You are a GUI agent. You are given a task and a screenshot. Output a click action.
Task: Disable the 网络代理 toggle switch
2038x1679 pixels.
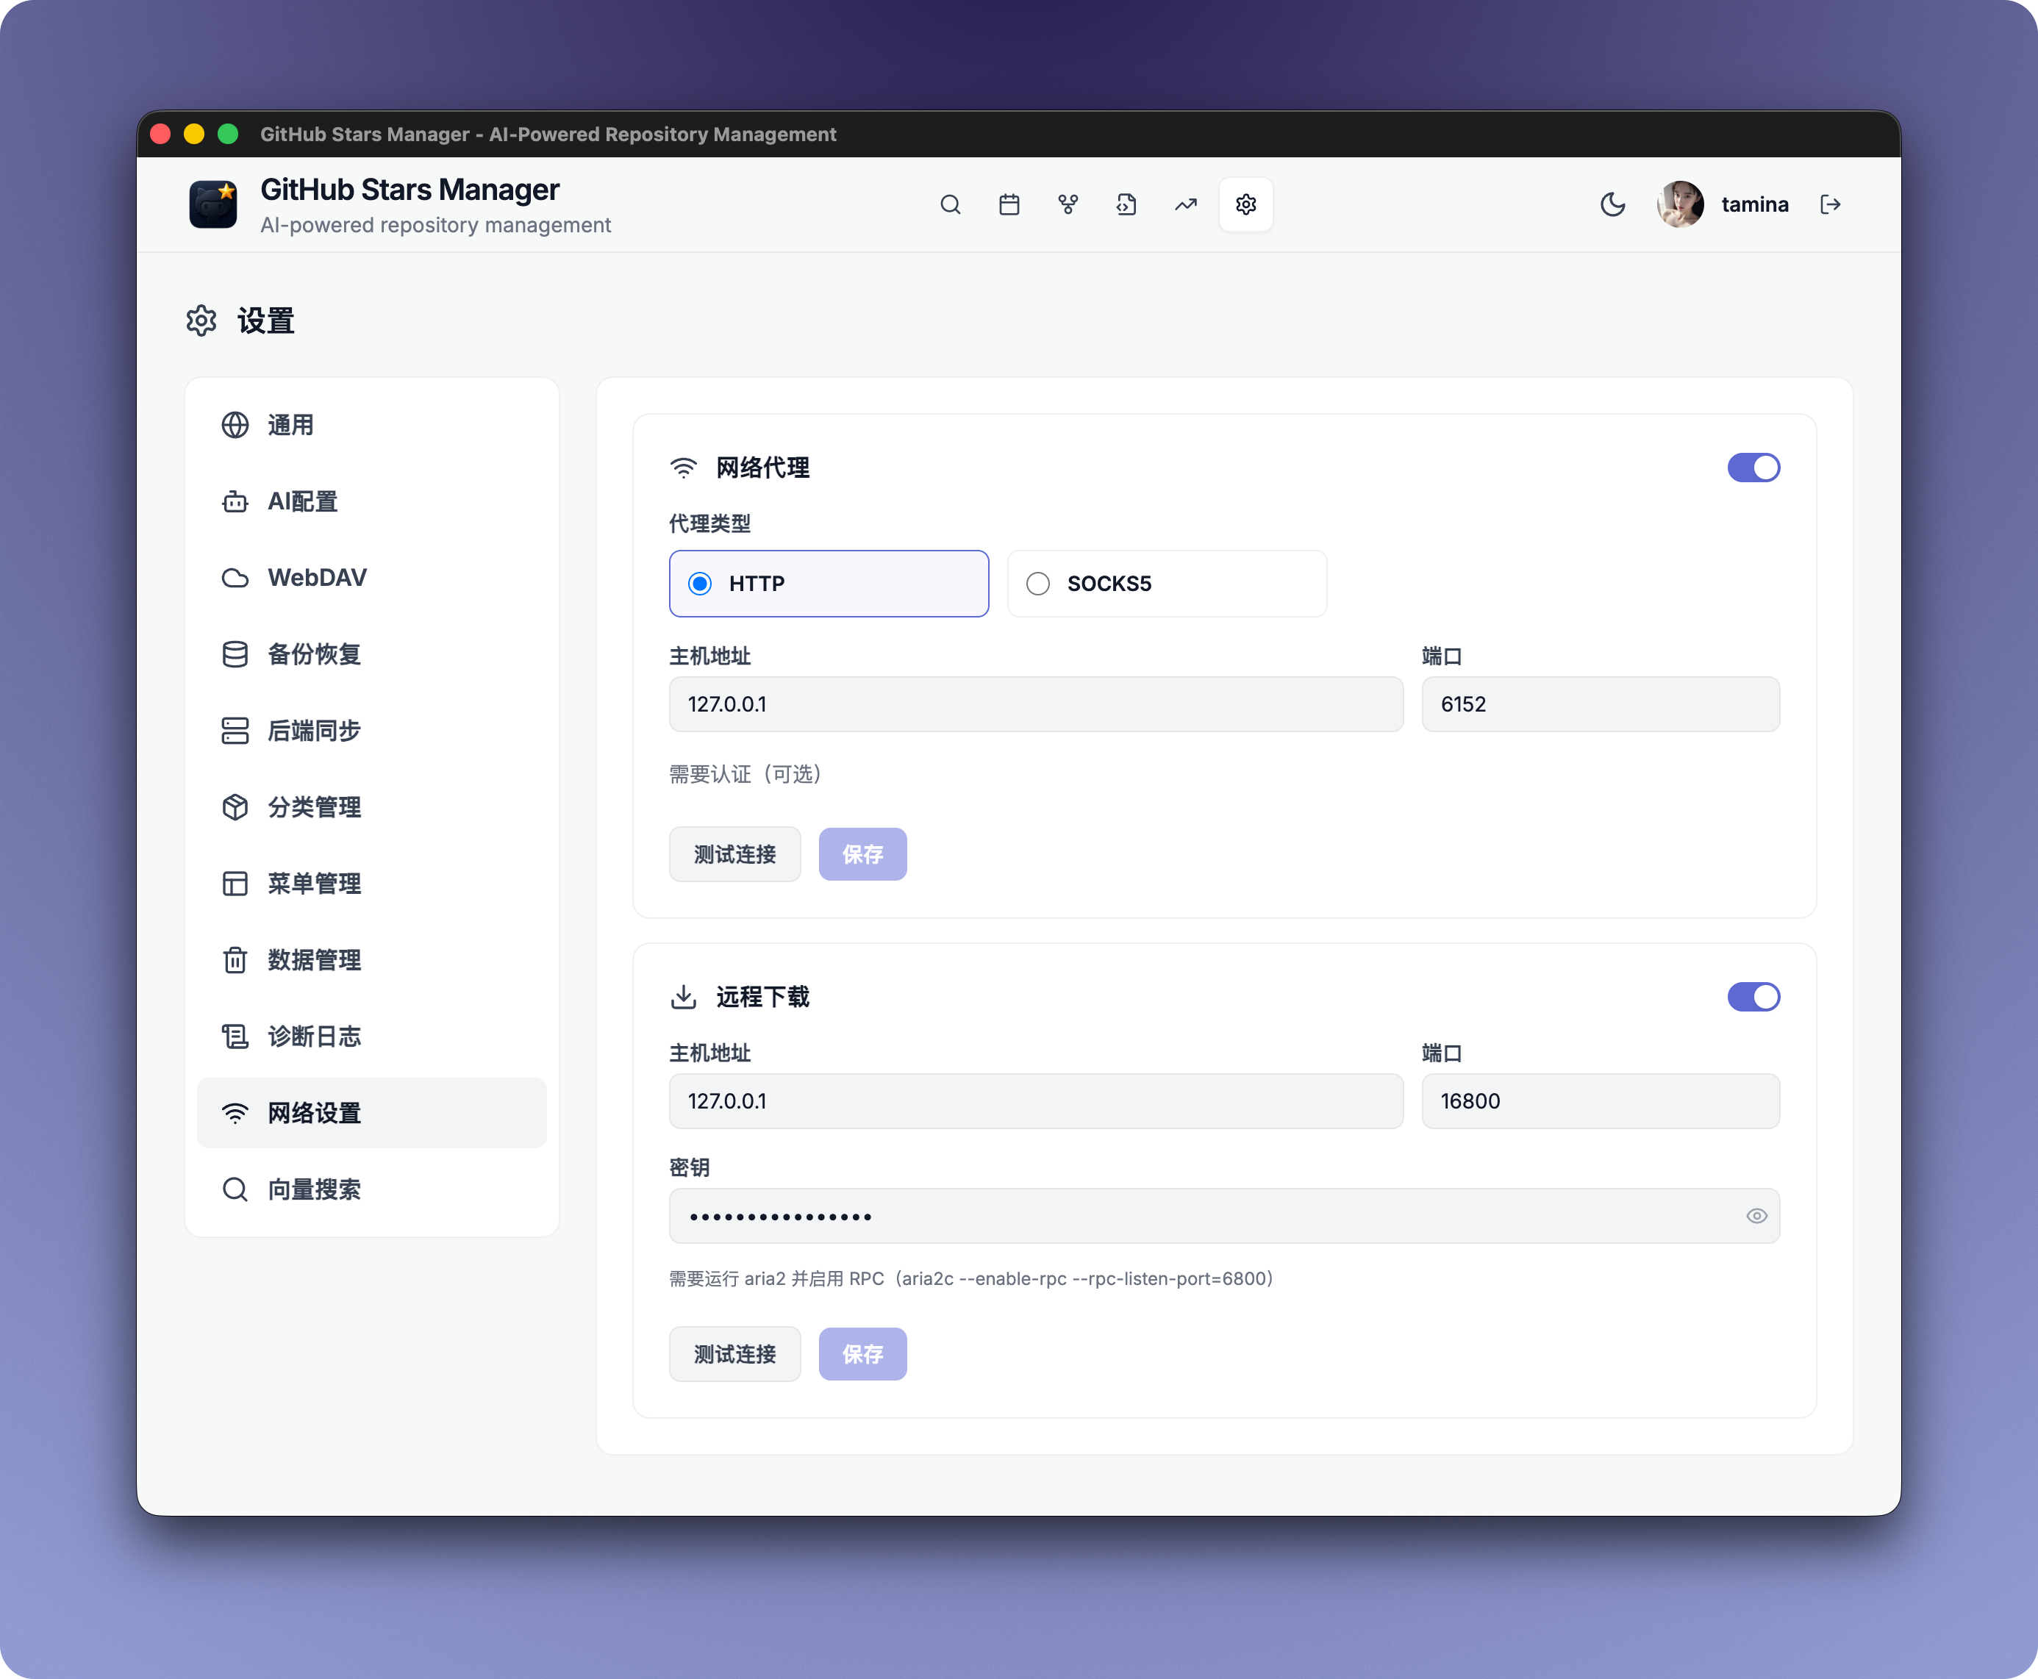click(1753, 468)
